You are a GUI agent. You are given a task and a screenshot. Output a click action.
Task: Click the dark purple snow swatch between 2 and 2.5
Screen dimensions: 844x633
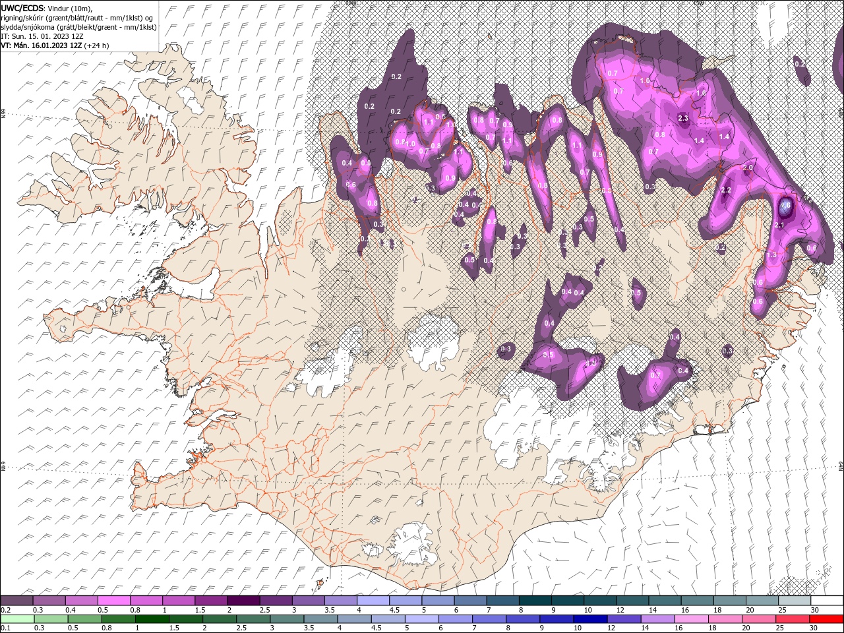(243, 600)
